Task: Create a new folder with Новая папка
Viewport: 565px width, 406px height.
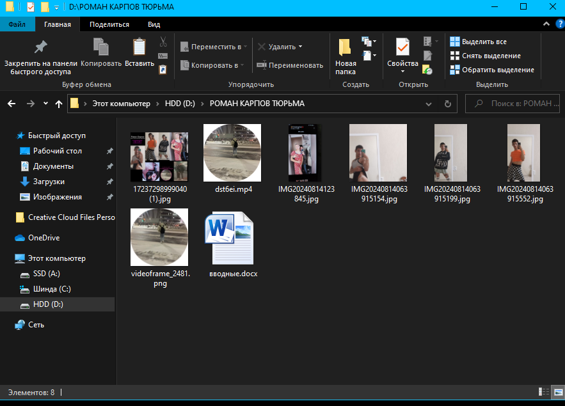Action: (346, 57)
